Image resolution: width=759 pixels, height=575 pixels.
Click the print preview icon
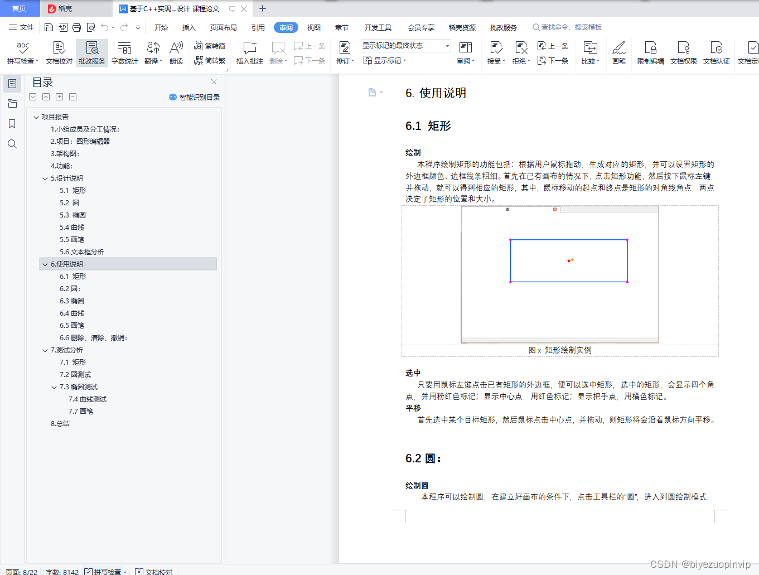pos(91,27)
